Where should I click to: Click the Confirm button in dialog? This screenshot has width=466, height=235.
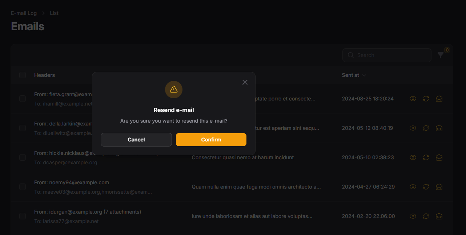[211, 140]
